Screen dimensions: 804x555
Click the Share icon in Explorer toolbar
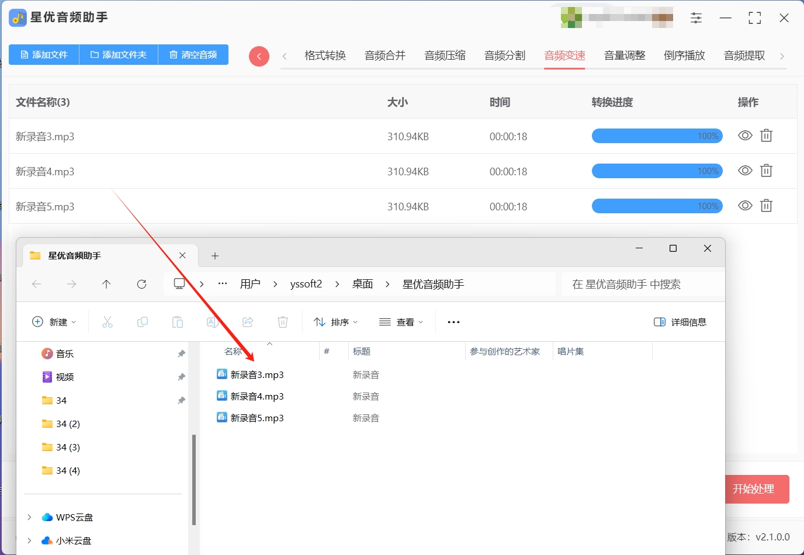tap(248, 322)
